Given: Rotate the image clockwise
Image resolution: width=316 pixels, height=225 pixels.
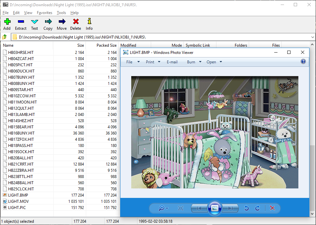Looking at the screenshot, I should coord(257,208).
